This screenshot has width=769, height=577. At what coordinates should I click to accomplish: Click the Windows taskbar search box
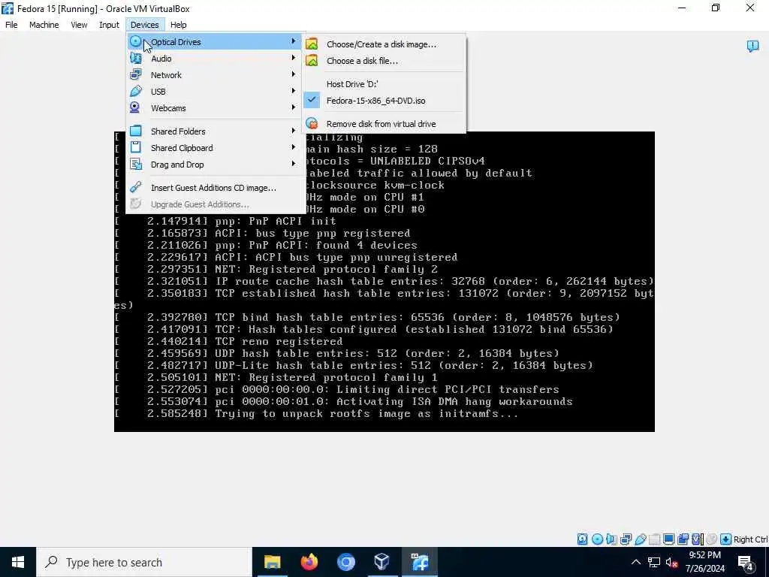coord(144,562)
